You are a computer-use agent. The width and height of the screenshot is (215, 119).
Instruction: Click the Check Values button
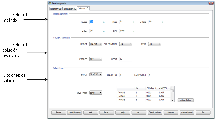(155, 113)
